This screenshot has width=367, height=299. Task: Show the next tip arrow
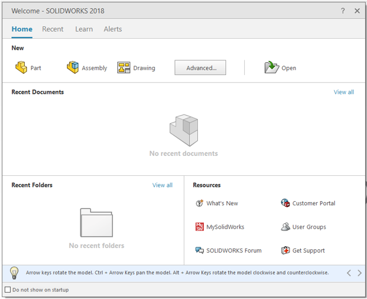[x=359, y=273]
